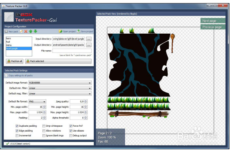Go to Next page in pack view
This screenshot has height=151, width=231.
coord(213,21)
